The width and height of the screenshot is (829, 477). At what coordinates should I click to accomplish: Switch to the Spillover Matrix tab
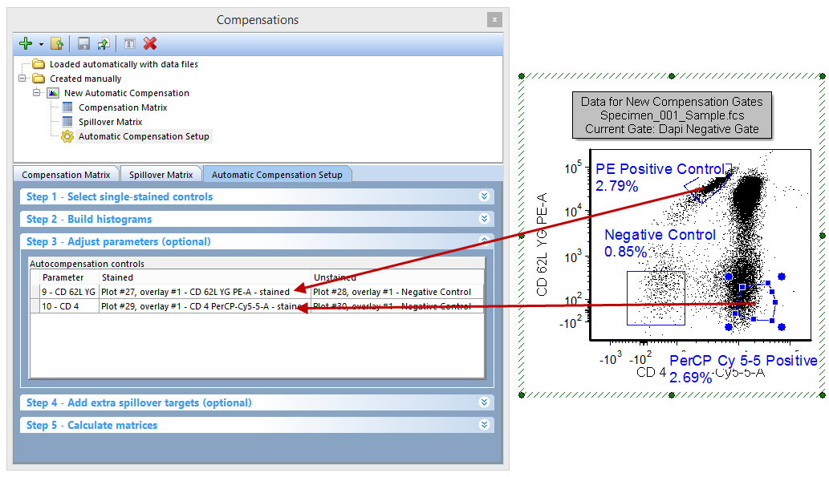click(161, 174)
